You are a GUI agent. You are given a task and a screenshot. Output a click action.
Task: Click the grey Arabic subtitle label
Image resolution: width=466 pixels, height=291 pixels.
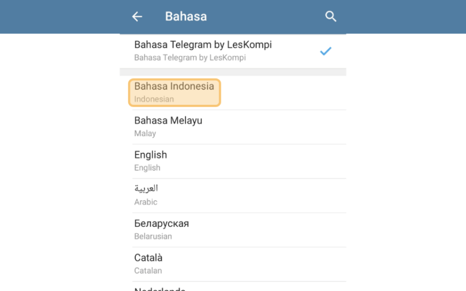coord(146,202)
